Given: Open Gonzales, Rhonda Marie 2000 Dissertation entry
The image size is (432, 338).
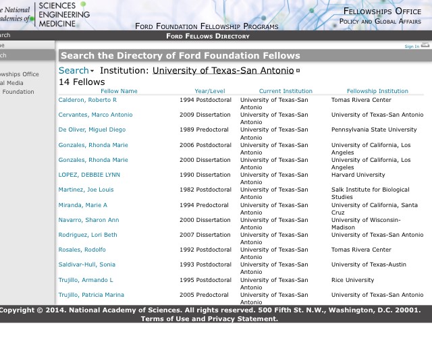Looking at the screenshot, I should 93,160.
